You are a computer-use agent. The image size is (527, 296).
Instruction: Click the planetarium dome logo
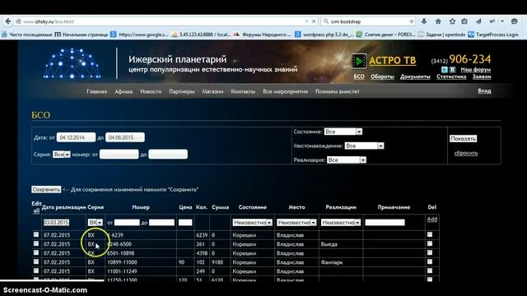pyautogui.click(x=72, y=63)
